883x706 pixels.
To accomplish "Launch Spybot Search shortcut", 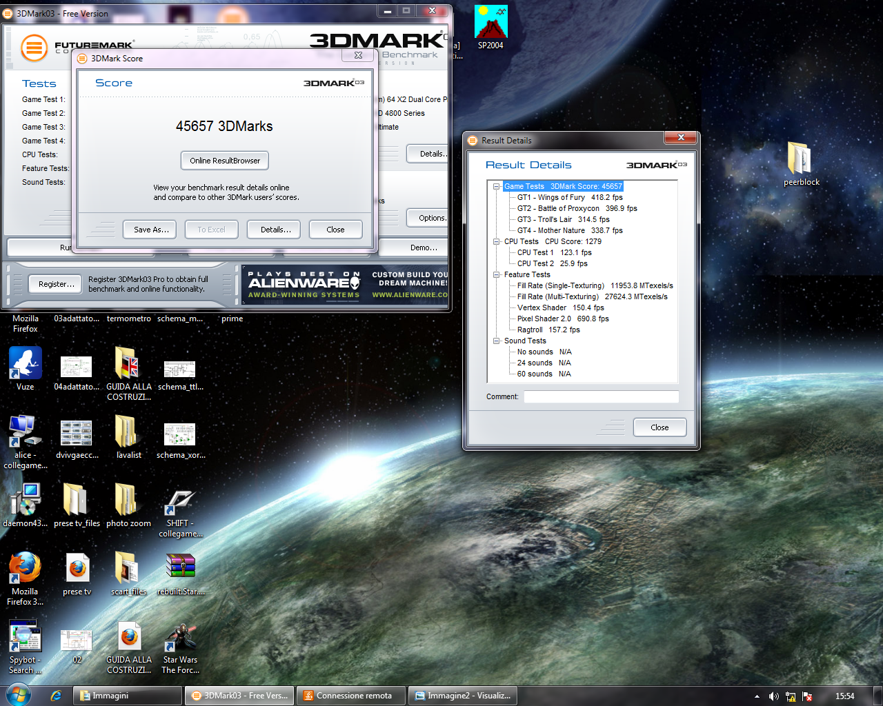I will (26, 647).
